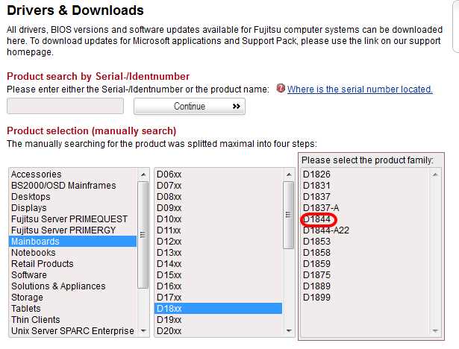Screen dimensions: 459x349
Task: Click the category list scrollbar thumb
Action: click(143, 235)
